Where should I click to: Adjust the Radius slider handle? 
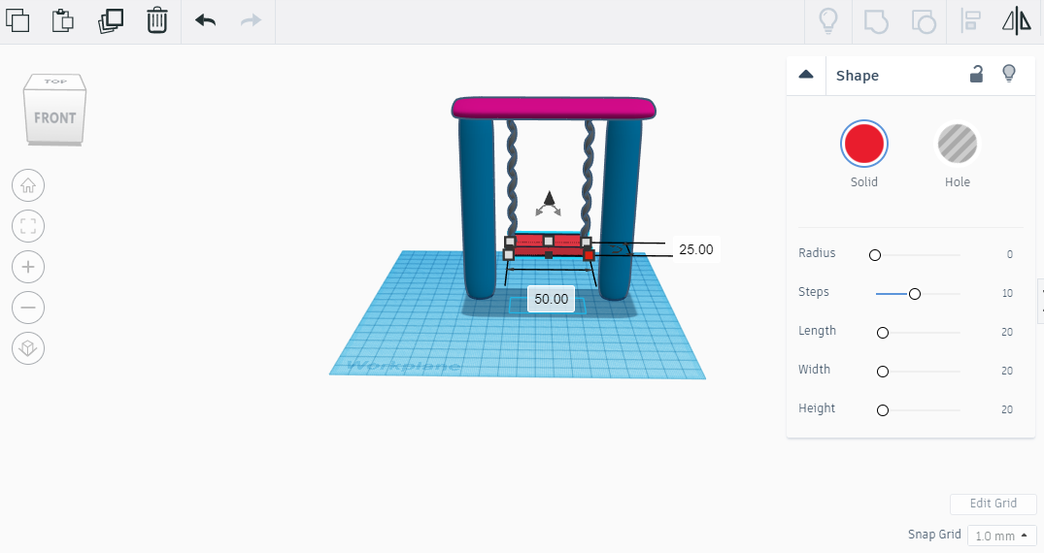coord(875,255)
